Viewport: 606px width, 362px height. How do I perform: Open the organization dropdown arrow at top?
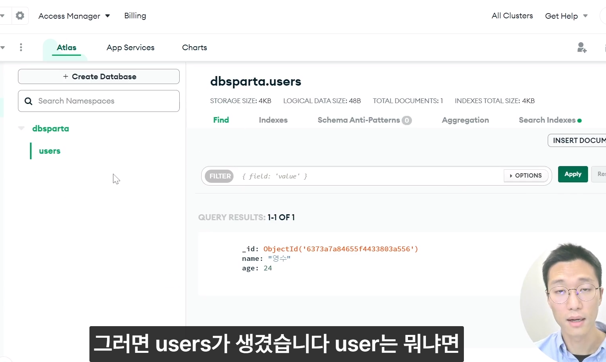[x=2, y=16]
